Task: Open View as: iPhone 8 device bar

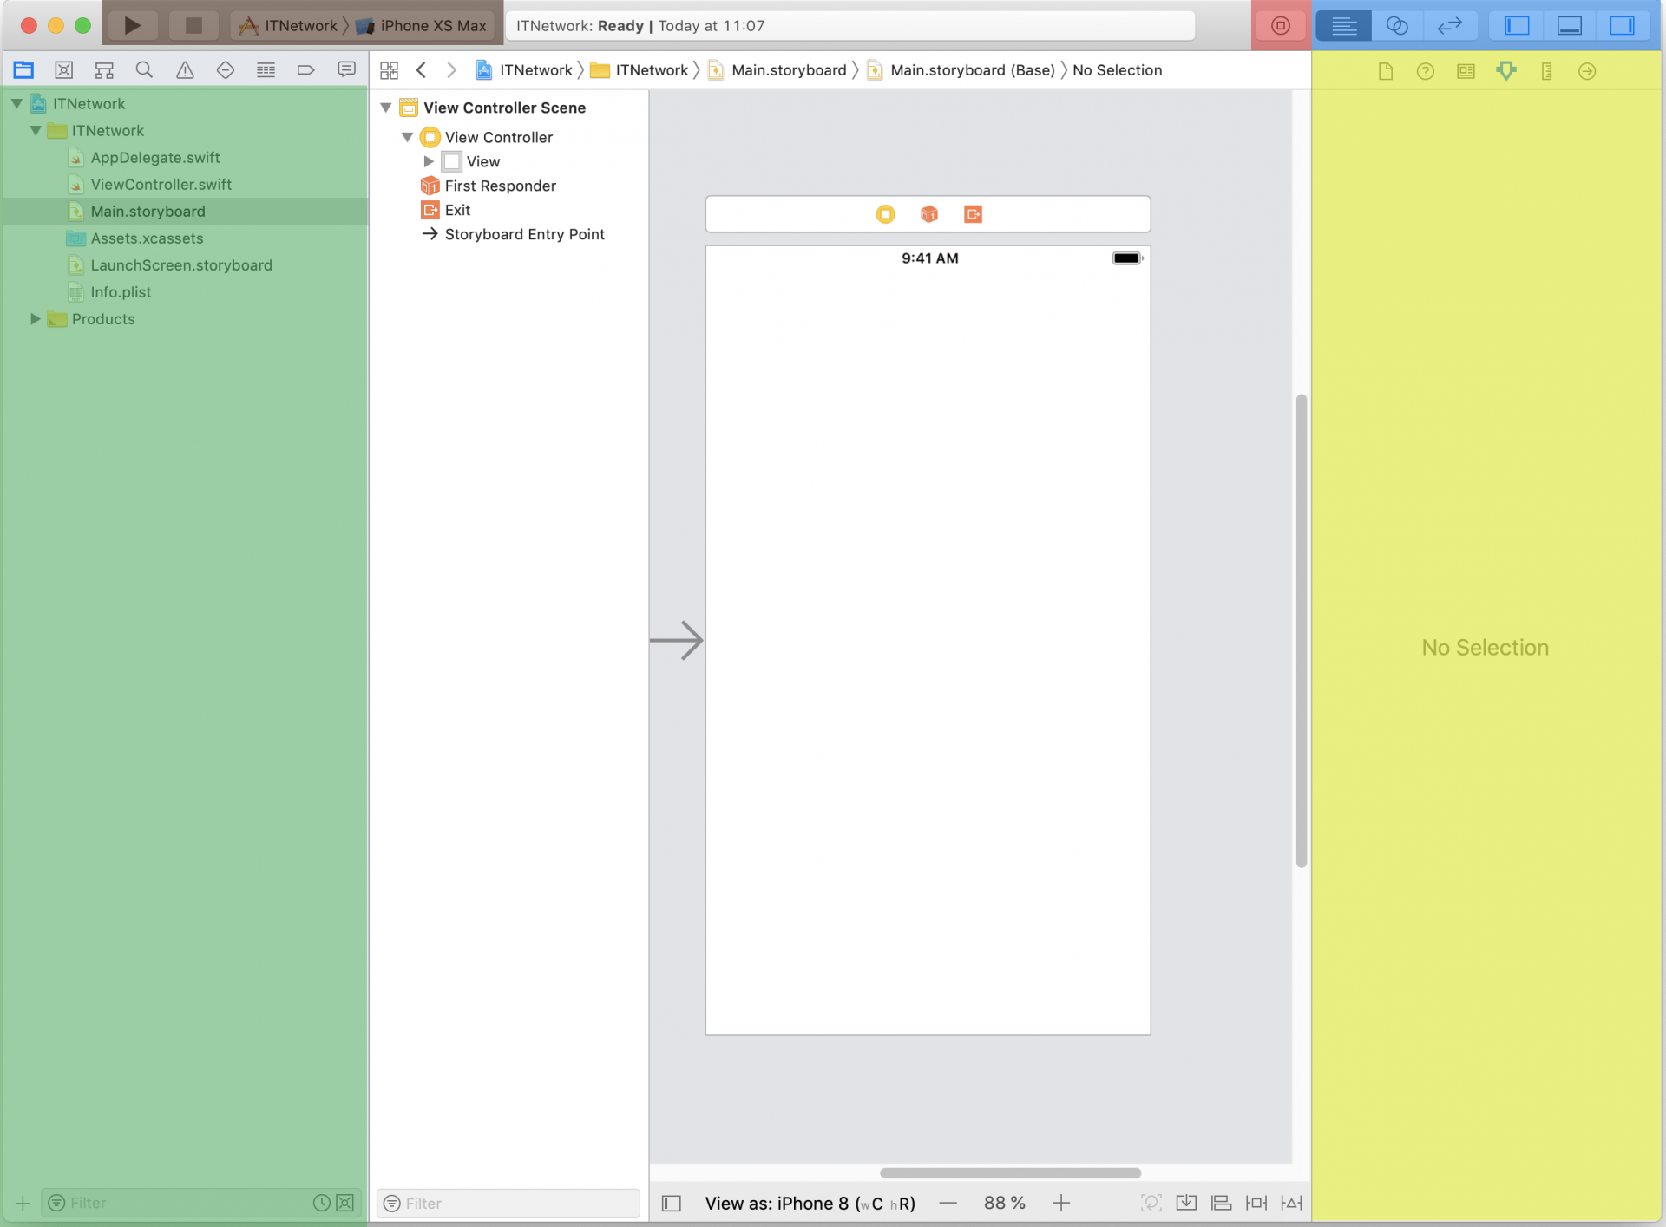Action: [810, 1203]
